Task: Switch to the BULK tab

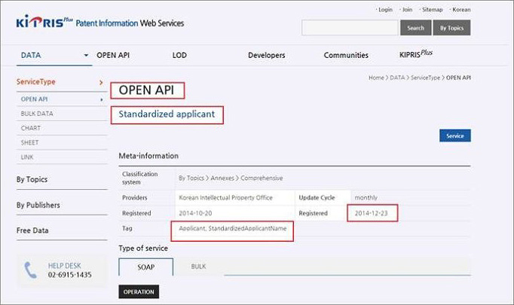Action: pyautogui.click(x=198, y=267)
